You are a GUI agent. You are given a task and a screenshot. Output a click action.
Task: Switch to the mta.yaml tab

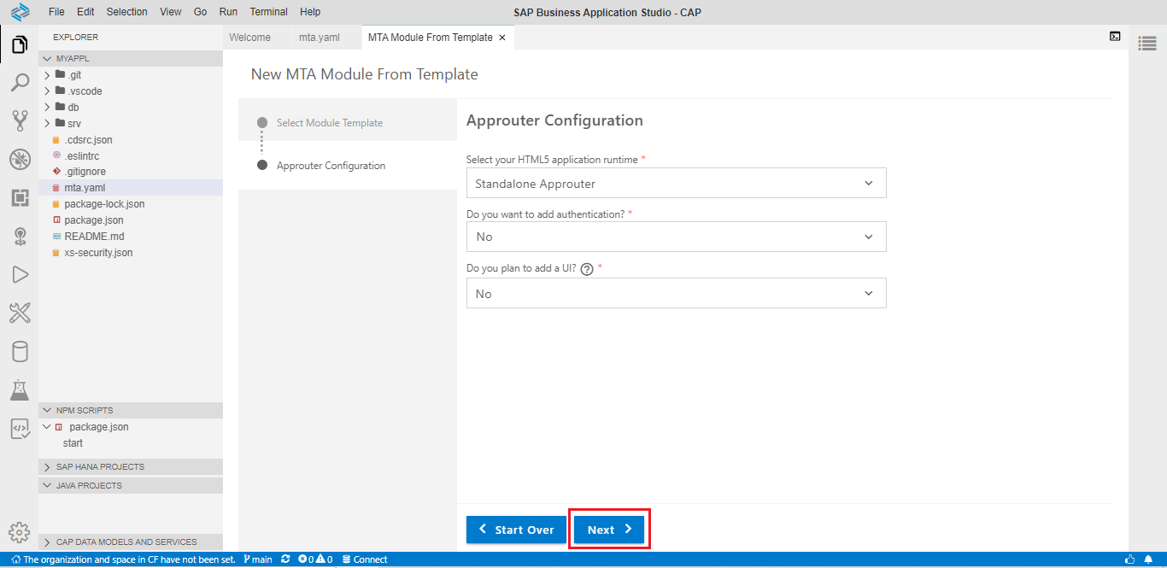pyautogui.click(x=320, y=38)
